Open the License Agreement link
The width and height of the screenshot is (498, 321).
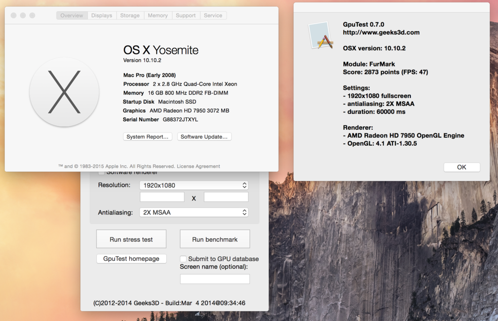pos(198,166)
